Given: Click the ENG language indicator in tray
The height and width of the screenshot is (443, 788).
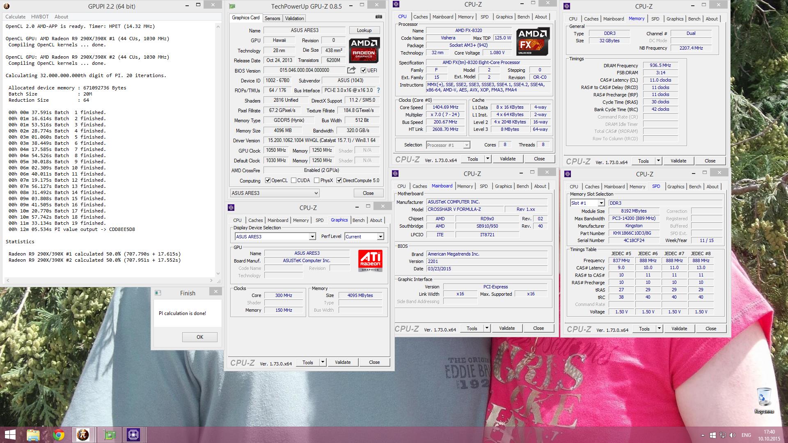Looking at the screenshot, I should (746, 435).
